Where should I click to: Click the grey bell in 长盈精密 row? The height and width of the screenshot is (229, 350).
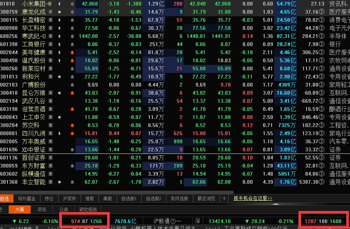(73, 20)
